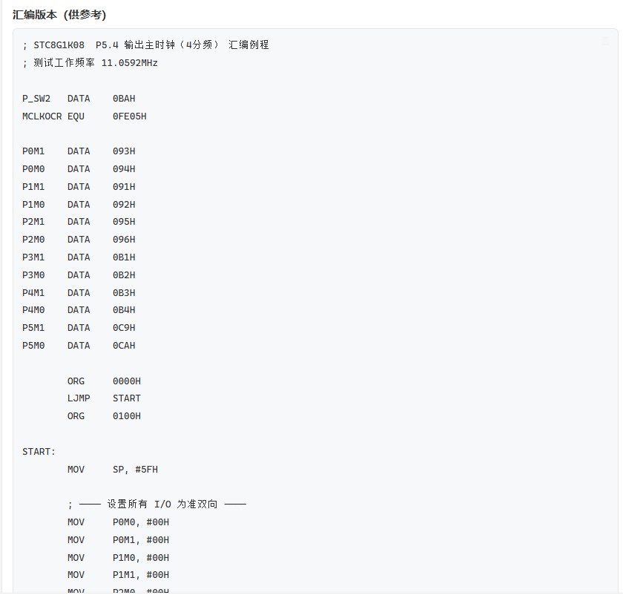
Task: Click the START: label line
Action: [x=39, y=452]
